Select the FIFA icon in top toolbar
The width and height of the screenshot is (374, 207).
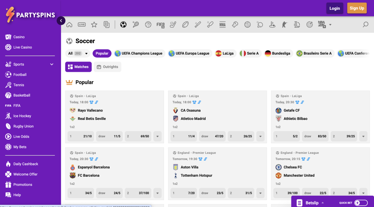pos(160,25)
